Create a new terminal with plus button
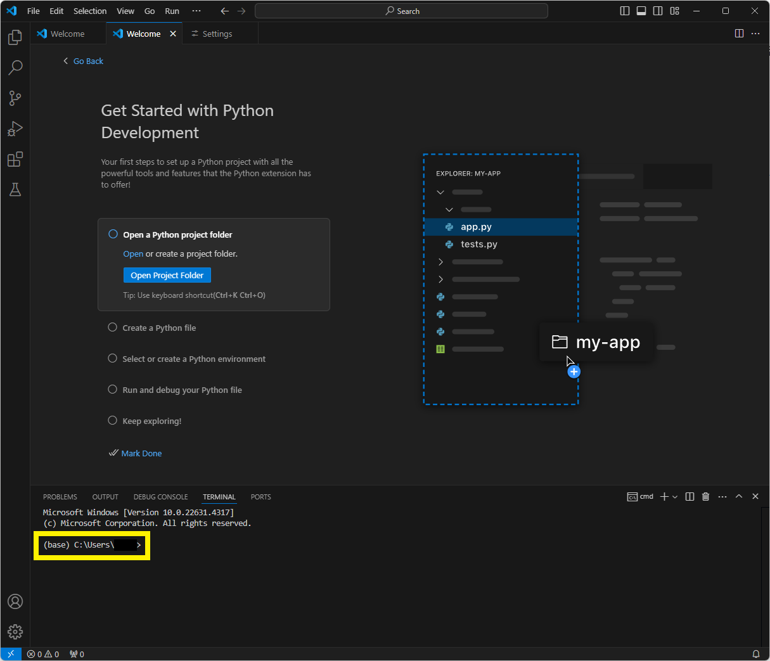 pos(664,497)
